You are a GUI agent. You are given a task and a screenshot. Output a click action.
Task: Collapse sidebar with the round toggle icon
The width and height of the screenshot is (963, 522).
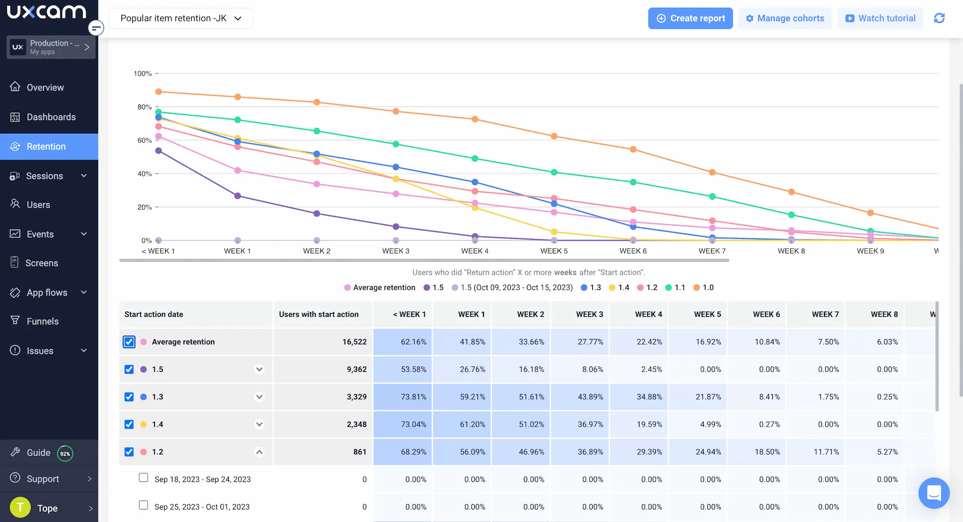96,28
